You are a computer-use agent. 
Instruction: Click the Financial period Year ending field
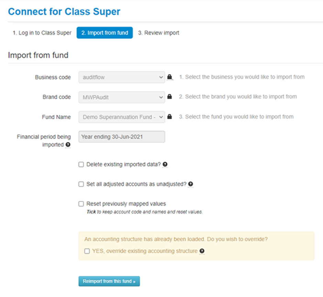(122, 137)
